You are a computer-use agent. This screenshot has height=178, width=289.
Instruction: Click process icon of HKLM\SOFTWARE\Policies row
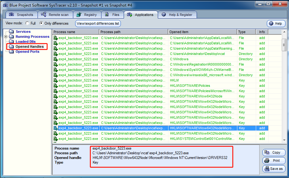[55, 86]
